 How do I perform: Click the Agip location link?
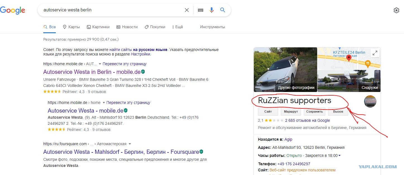point(288,139)
